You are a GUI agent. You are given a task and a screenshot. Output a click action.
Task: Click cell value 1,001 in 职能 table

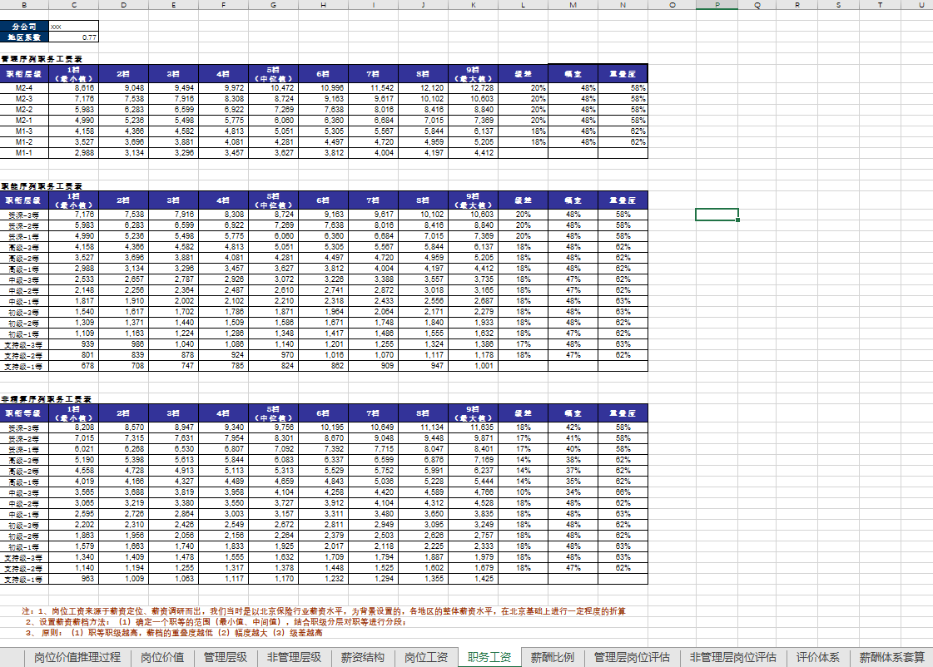click(x=473, y=366)
